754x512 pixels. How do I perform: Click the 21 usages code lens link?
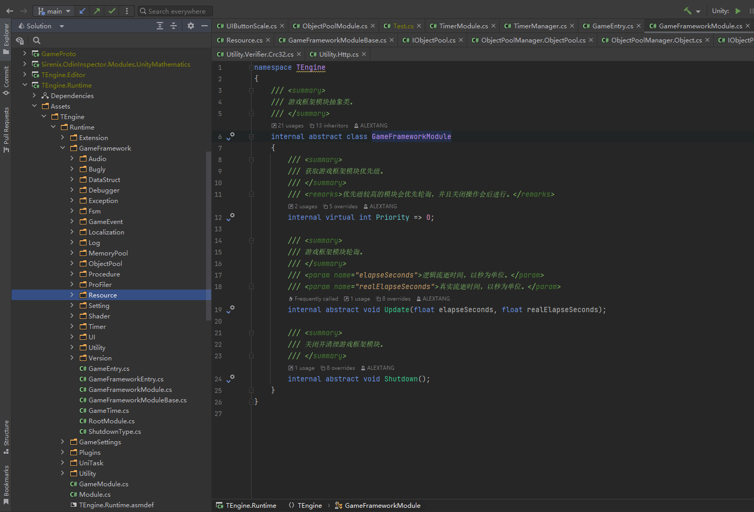click(x=287, y=125)
